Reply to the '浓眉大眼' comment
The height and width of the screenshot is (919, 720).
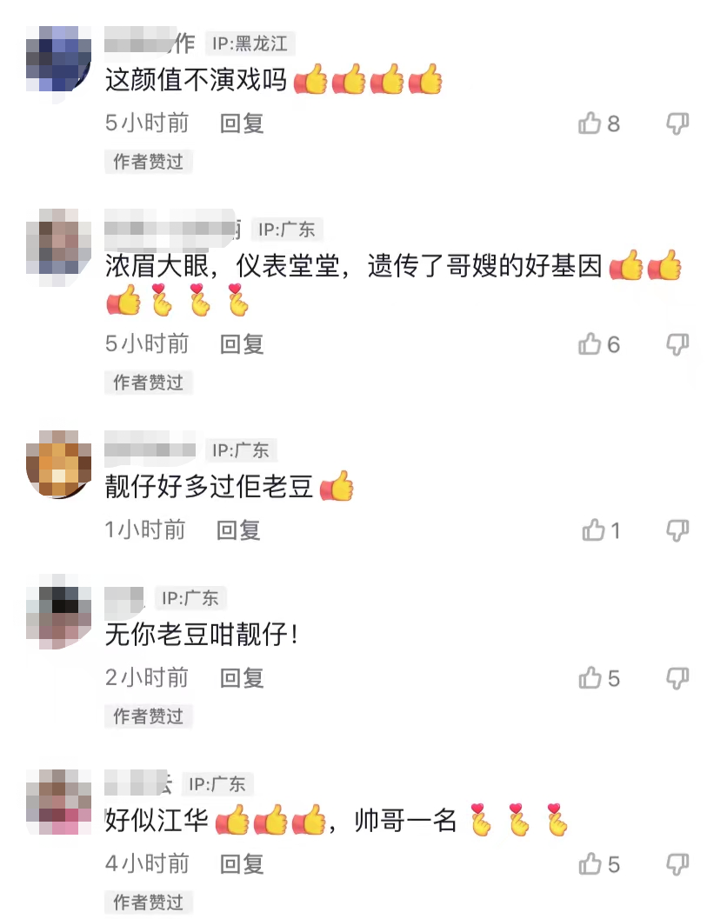[x=242, y=344]
